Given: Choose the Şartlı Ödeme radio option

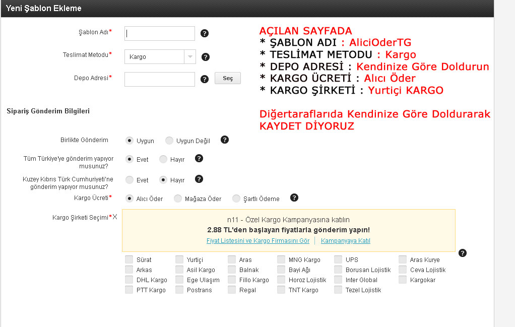Looking at the screenshot, I should pos(236,199).
